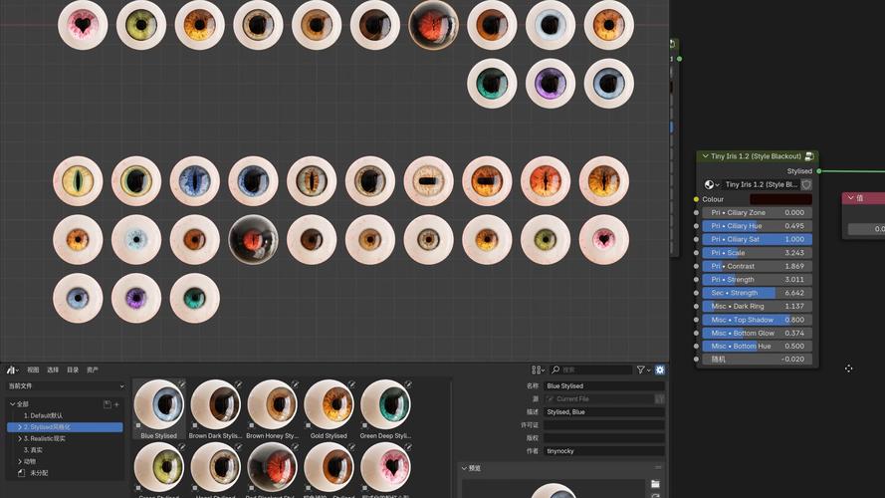Screen dimensions: 885x498
Task: Select the purple eye under the top row
Action: tap(551, 84)
